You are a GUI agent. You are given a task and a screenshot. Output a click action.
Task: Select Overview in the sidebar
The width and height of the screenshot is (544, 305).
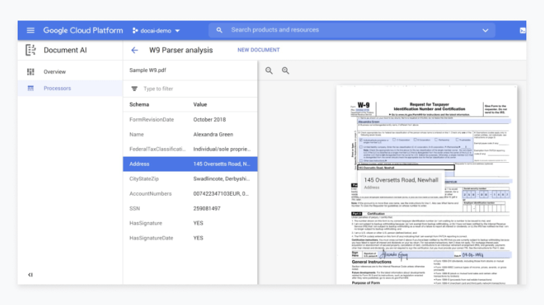click(54, 72)
